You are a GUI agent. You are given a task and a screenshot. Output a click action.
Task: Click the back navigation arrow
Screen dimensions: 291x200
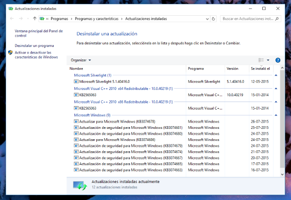click(x=12, y=19)
